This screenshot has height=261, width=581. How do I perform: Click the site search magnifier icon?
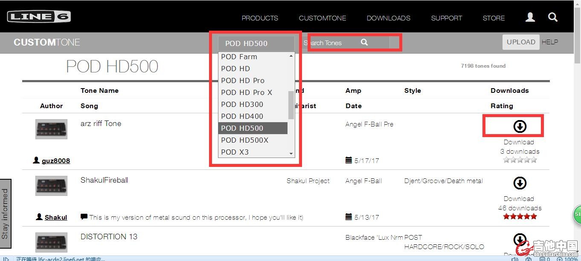point(553,17)
